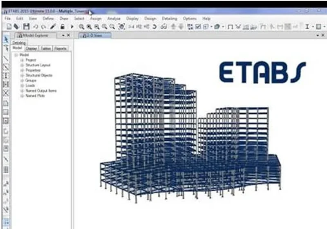The height and width of the screenshot is (229, 327).
Task: Click the checkmark display options icon
Action: click(x=198, y=27)
